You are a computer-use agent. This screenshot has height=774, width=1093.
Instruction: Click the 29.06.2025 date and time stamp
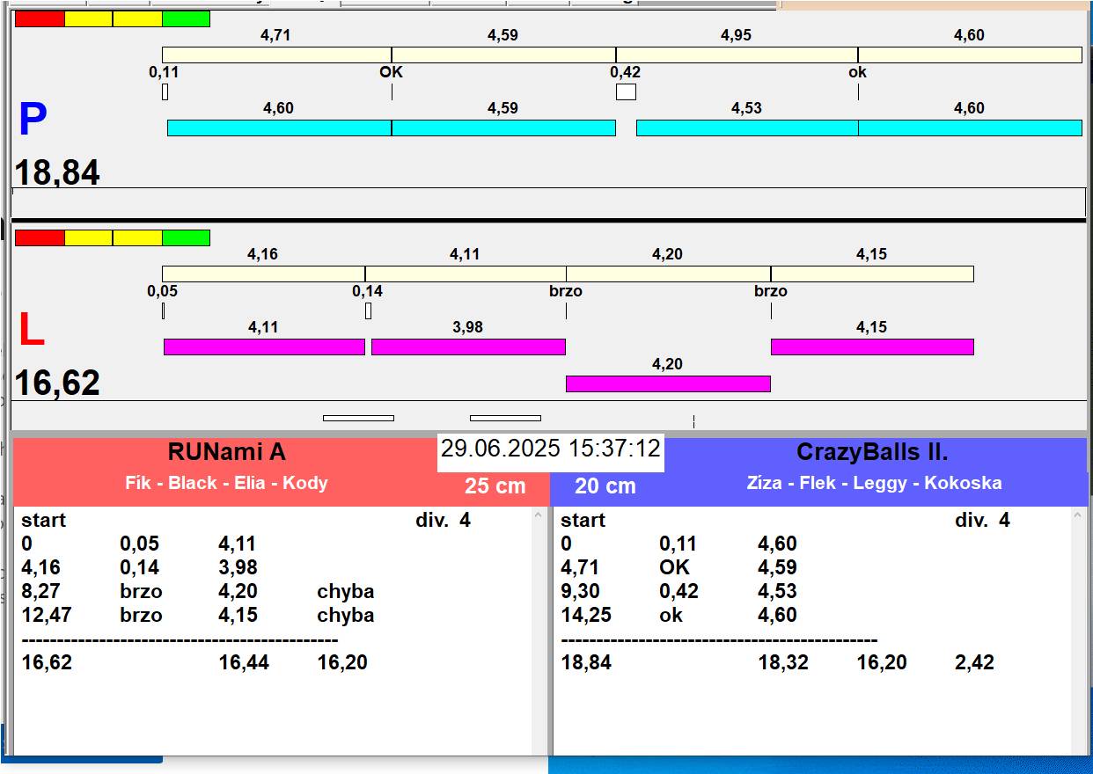550,449
